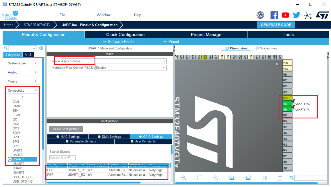Zoom out on the chip pinout view
The height and width of the screenshot is (187, 331).
pyautogui.click(x=216, y=178)
